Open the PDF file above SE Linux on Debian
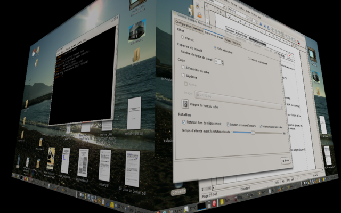The width and height of the screenshot is (341, 213). [x=134, y=113]
